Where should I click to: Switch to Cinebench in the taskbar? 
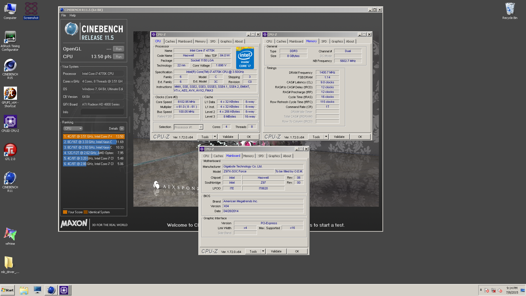pos(51,290)
